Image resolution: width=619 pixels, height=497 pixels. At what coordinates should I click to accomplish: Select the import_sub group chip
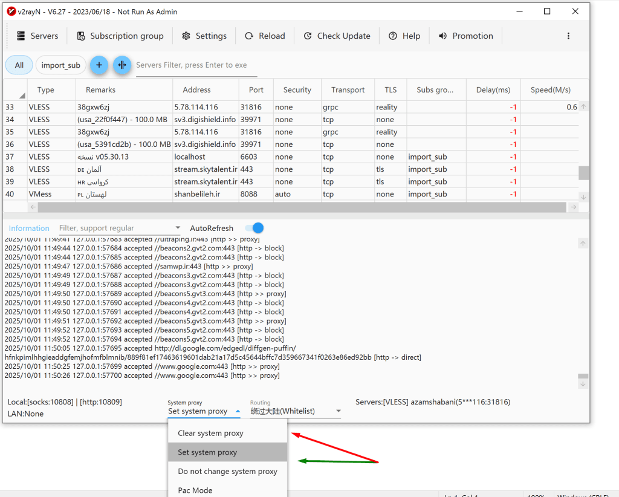pyautogui.click(x=60, y=65)
